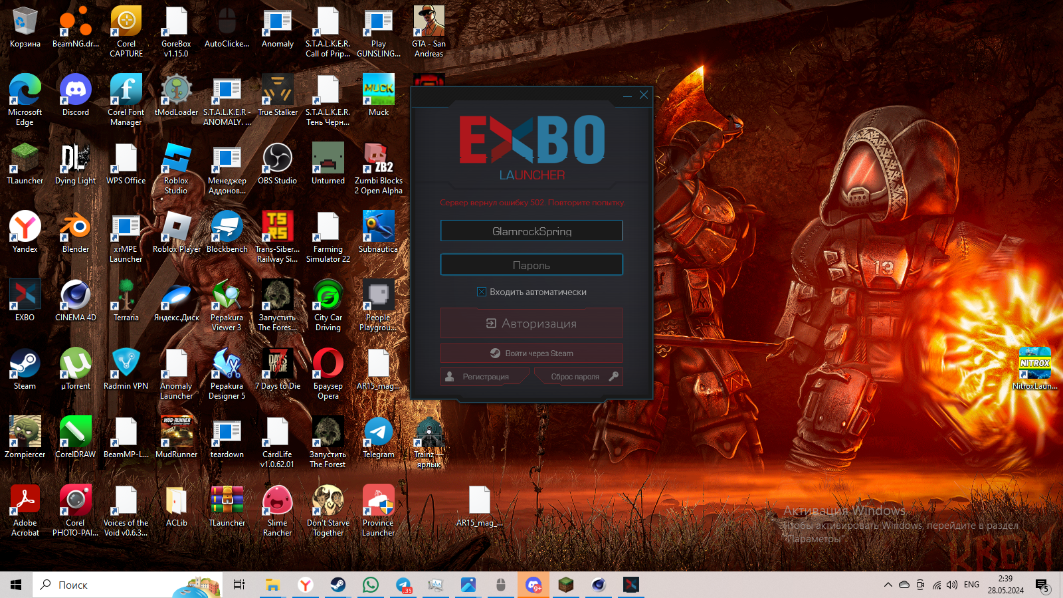Select the Farming Simulator 22 desktop icon
This screenshot has width=1063, height=598.
[x=328, y=237]
